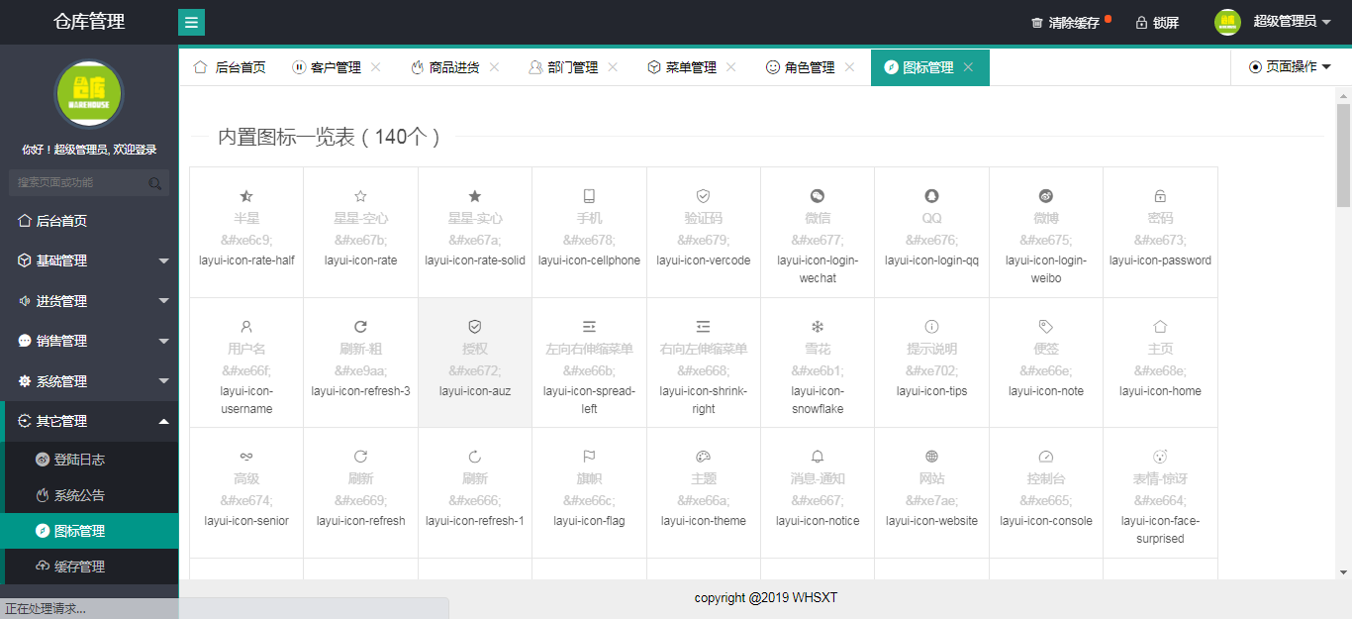Click the 清除缓存 clear cache button
This screenshot has height=619, width=1352.
pos(1062,20)
